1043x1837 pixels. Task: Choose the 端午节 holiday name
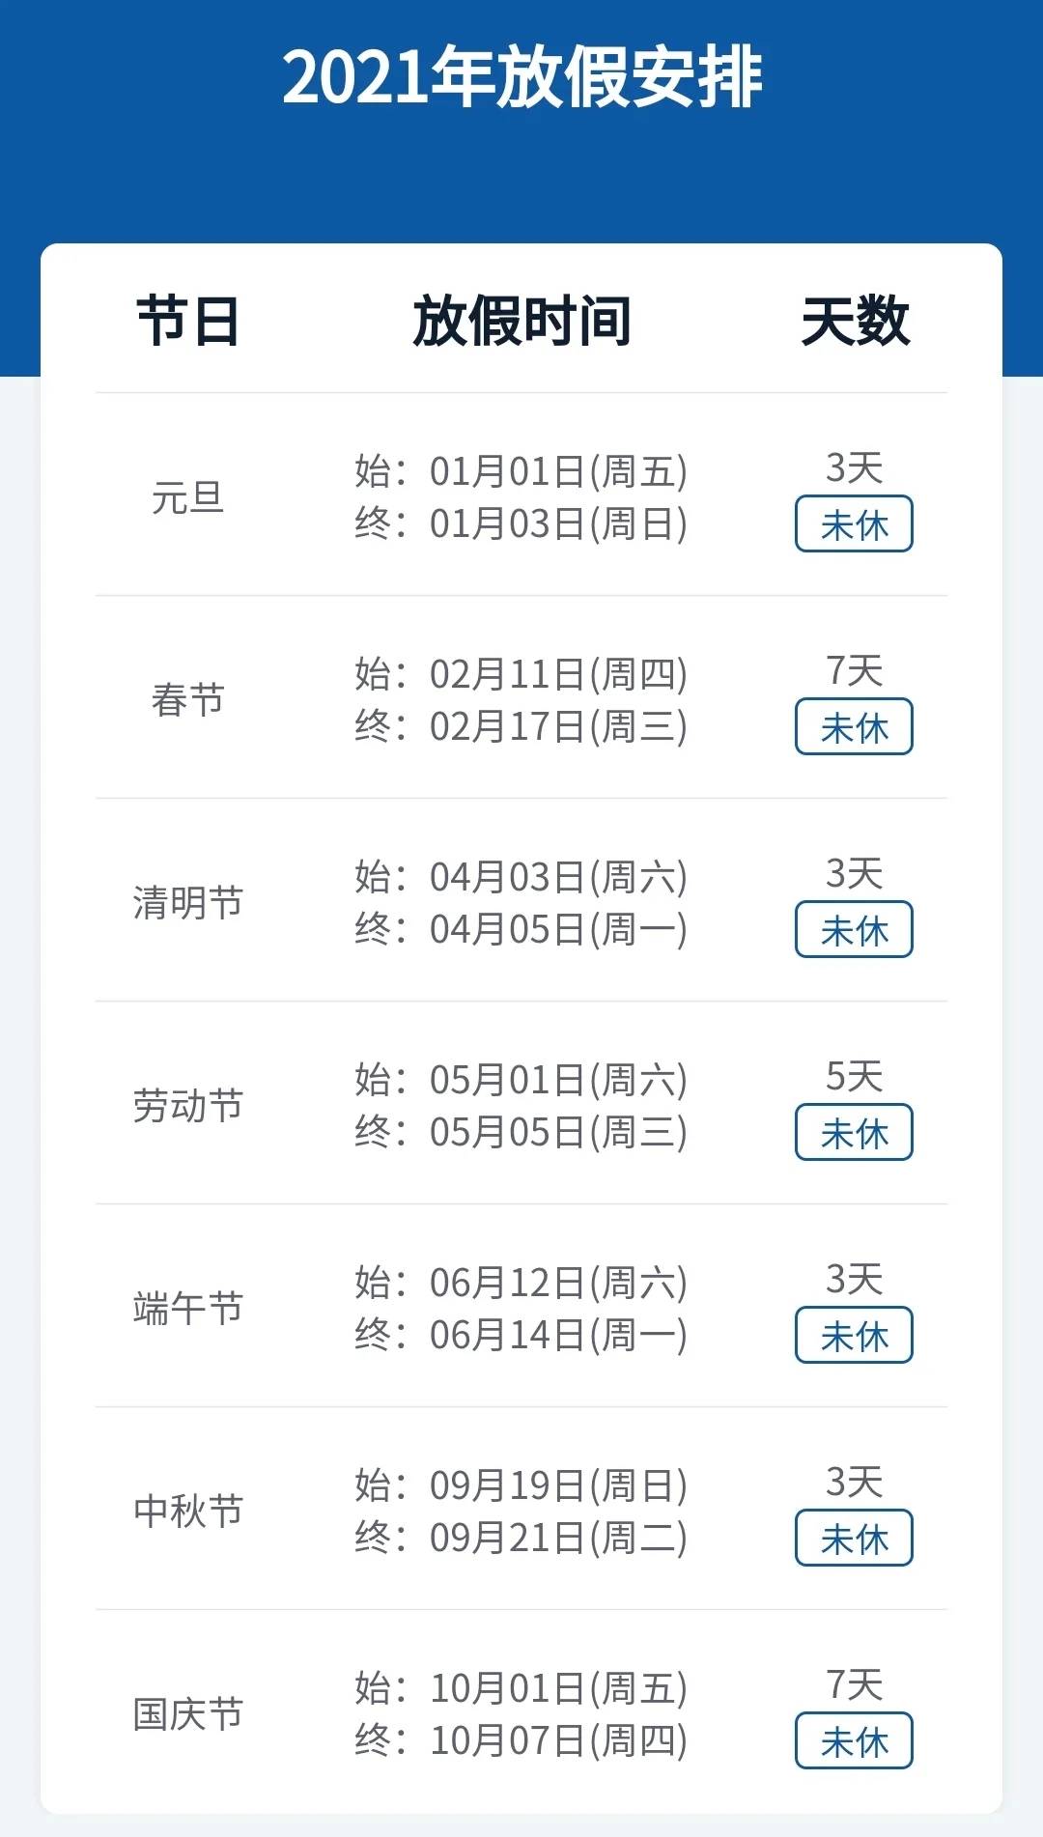pos(187,1310)
